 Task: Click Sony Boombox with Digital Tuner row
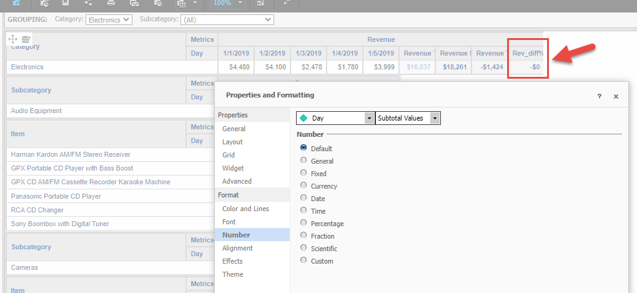click(x=111, y=224)
